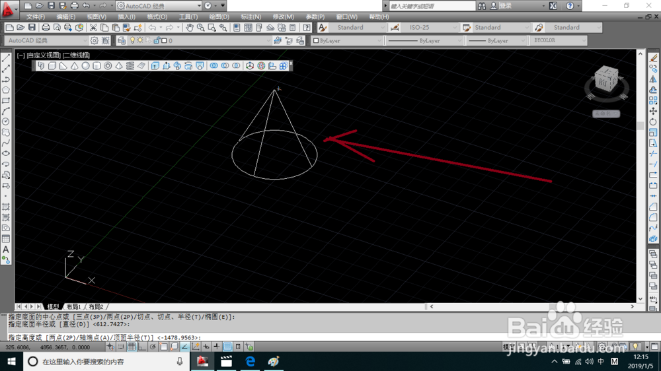Viewport: 661px width, 371px height.
Task: Apply the Subtract boolean operation
Action: (225, 66)
